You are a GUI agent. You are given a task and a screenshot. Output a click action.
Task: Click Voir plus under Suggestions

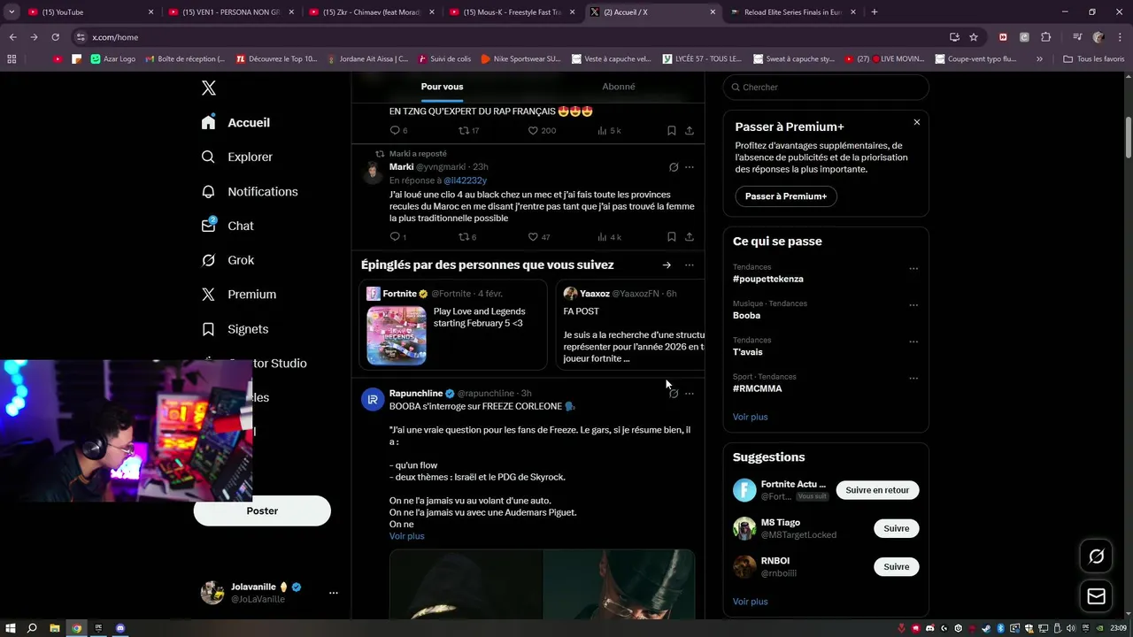(x=751, y=602)
